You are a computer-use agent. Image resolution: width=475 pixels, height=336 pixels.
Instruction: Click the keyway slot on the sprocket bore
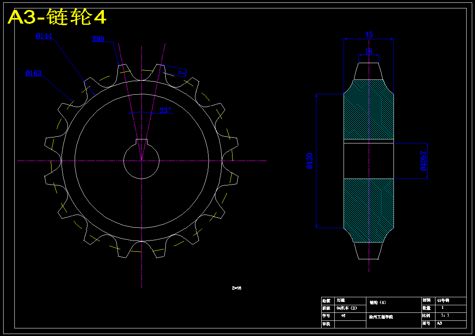(x=141, y=142)
